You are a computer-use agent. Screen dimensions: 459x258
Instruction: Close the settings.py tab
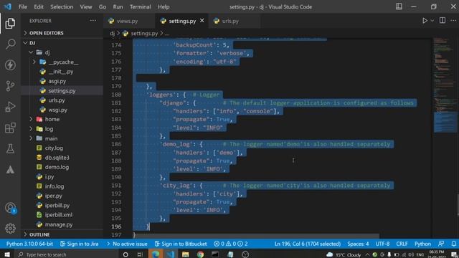point(202,21)
